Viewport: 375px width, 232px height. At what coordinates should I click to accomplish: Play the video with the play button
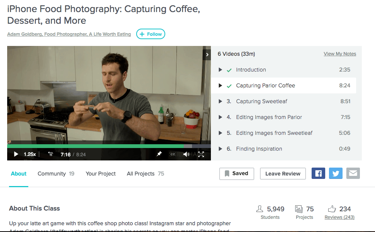[16, 154]
